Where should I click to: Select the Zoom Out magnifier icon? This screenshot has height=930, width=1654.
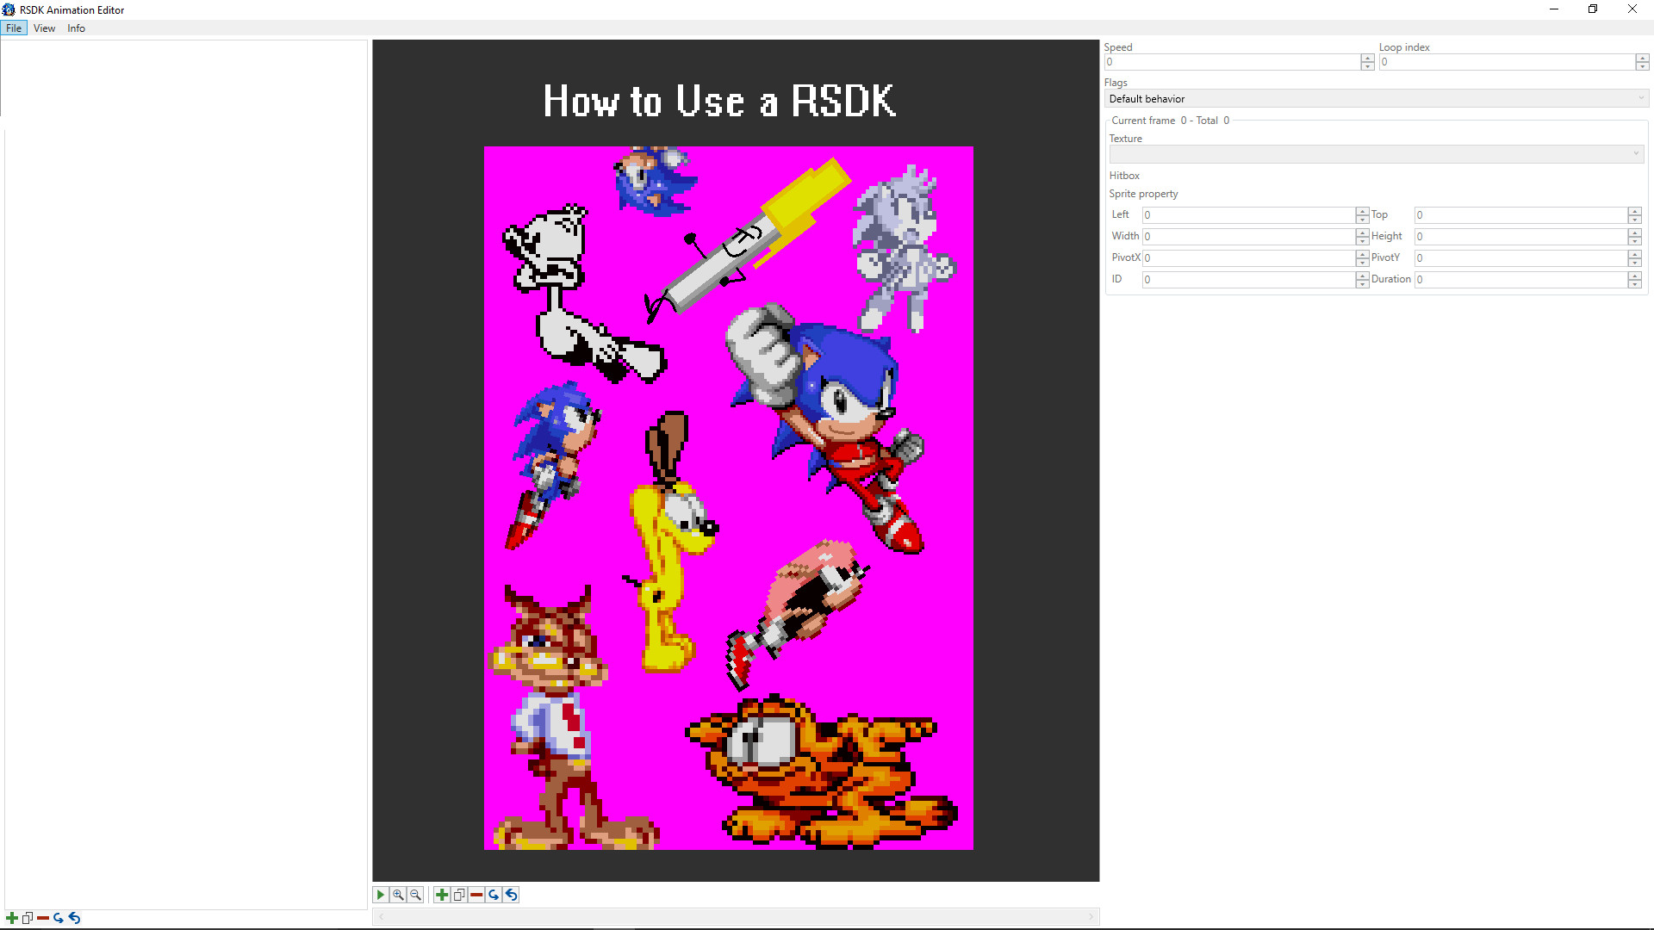(x=414, y=895)
